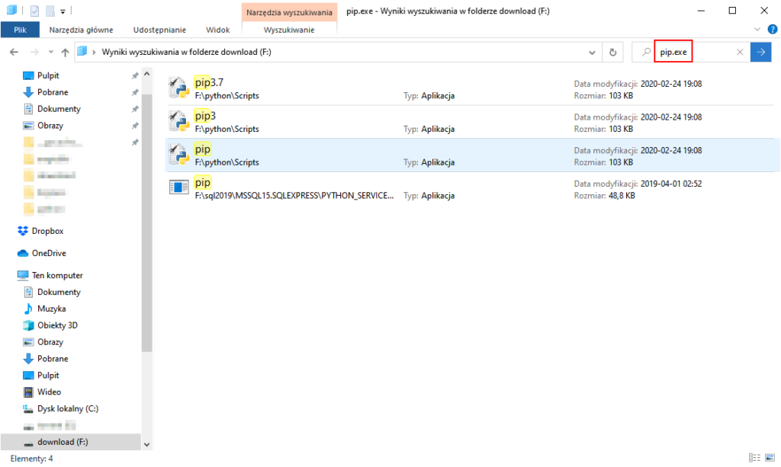This screenshot has height=467, width=781.
Task: Open the Udostępnianie ribbon tab
Action: coord(159,30)
